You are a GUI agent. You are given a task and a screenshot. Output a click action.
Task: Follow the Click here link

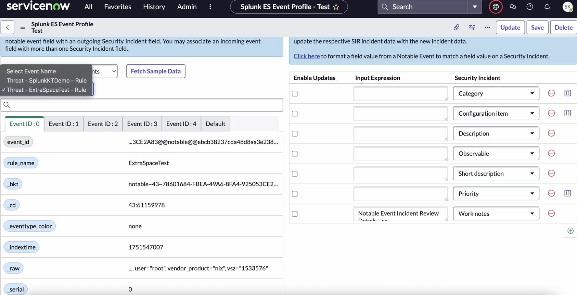[x=307, y=56]
